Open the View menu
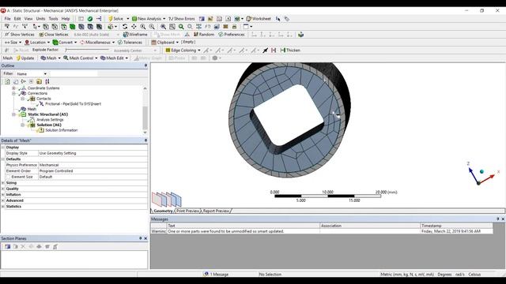The width and height of the screenshot is (506, 284). (28, 19)
